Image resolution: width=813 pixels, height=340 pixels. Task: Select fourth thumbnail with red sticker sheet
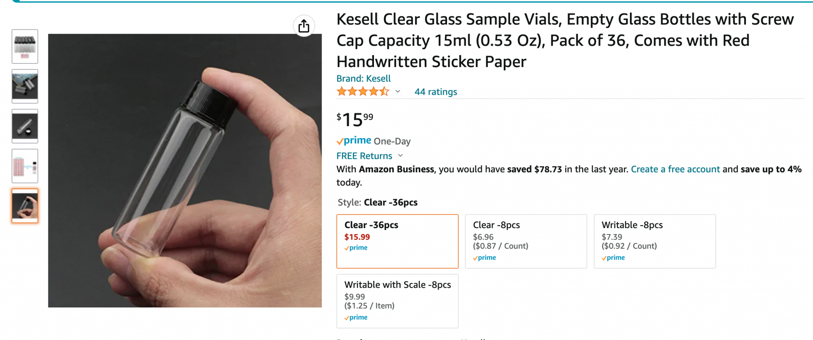pyautogui.click(x=25, y=166)
